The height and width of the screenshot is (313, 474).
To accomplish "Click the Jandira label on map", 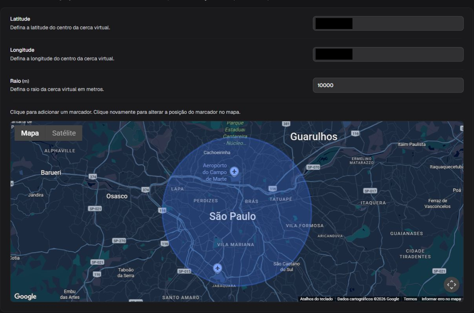I will [36, 195].
